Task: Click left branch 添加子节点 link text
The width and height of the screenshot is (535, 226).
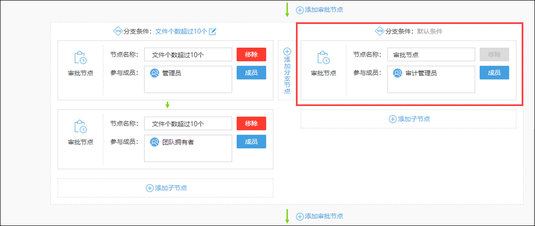Action: click(171, 187)
